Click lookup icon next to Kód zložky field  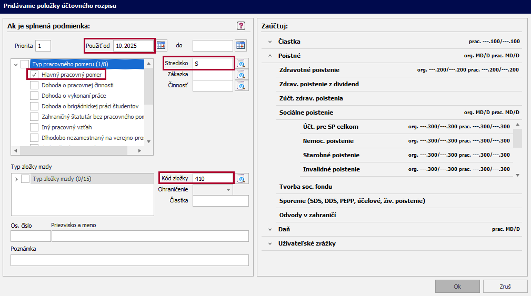pyautogui.click(x=241, y=178)
